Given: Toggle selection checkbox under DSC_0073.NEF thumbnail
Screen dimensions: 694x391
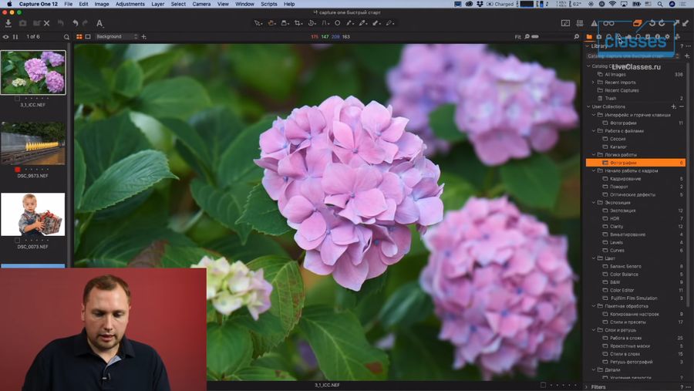Looking at the screenshot, I should [x=17, y=240].
